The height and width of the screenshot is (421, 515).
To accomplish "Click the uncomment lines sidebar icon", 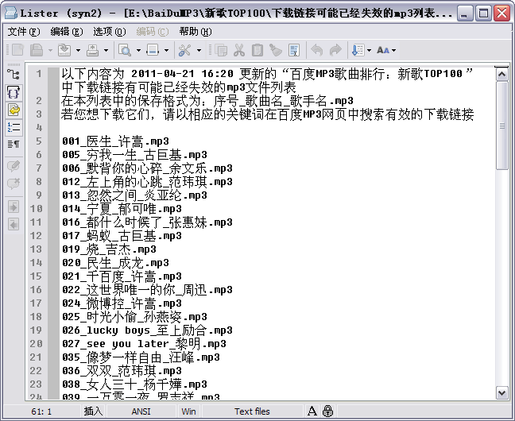I will [14, 183].
